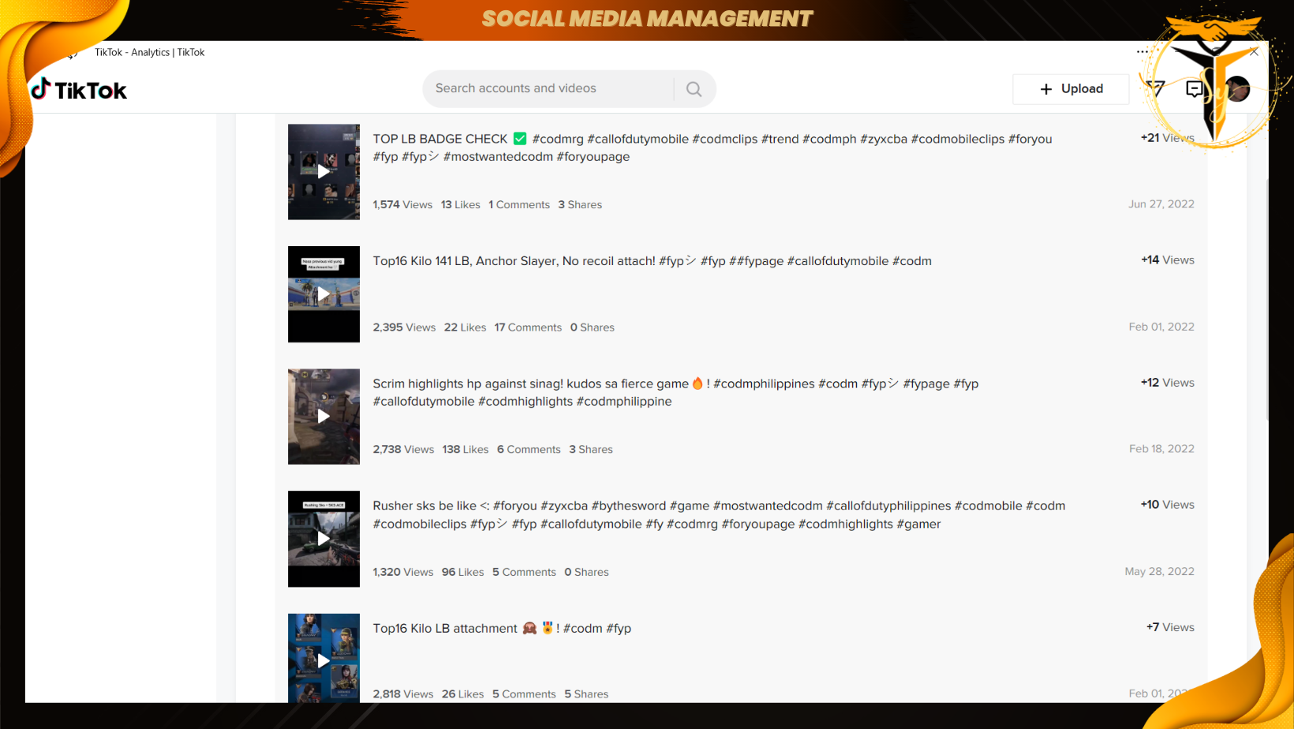Click the '1 Comments' stat

point(519,205)
